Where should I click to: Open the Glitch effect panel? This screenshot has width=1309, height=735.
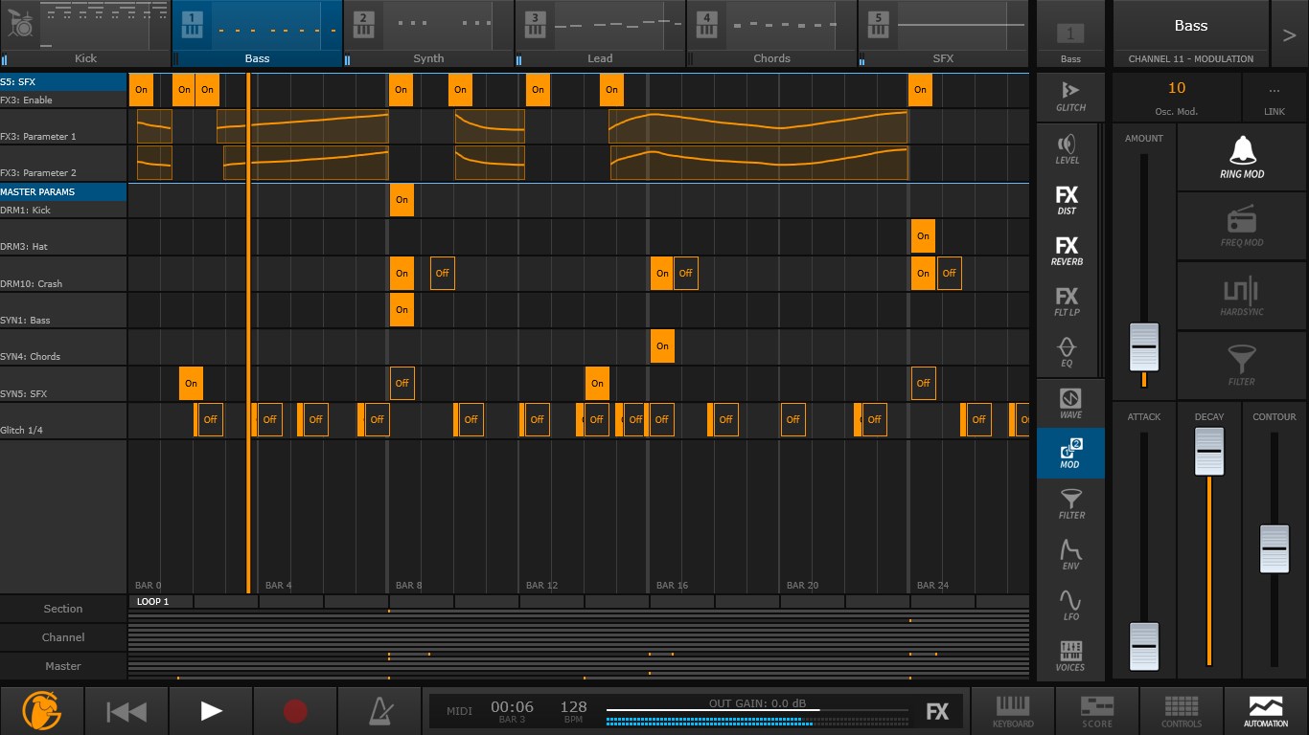click(1070, 95)
